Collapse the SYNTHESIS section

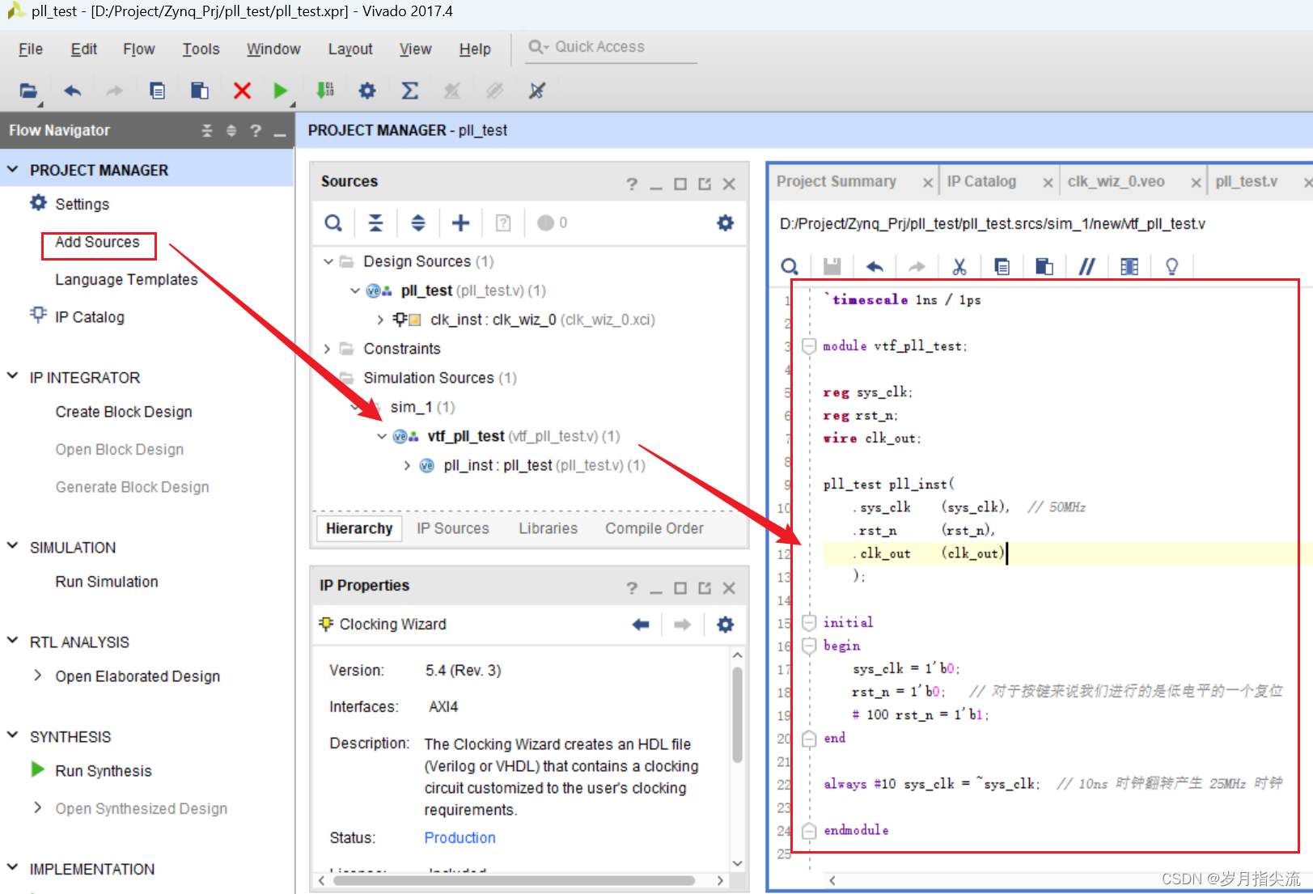pyautogui.click(x=13, y=736)
